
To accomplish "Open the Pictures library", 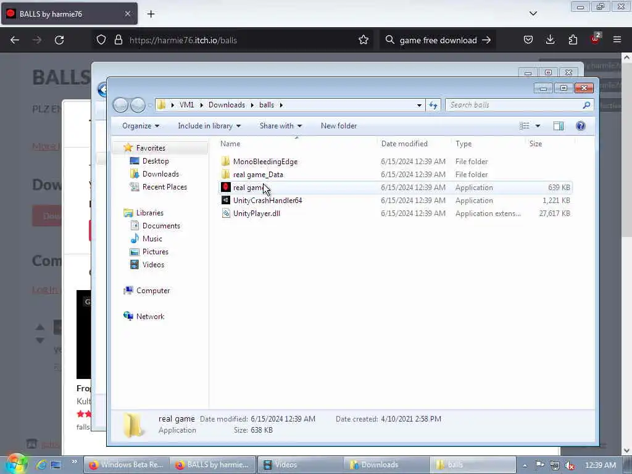I will point(155,252).
